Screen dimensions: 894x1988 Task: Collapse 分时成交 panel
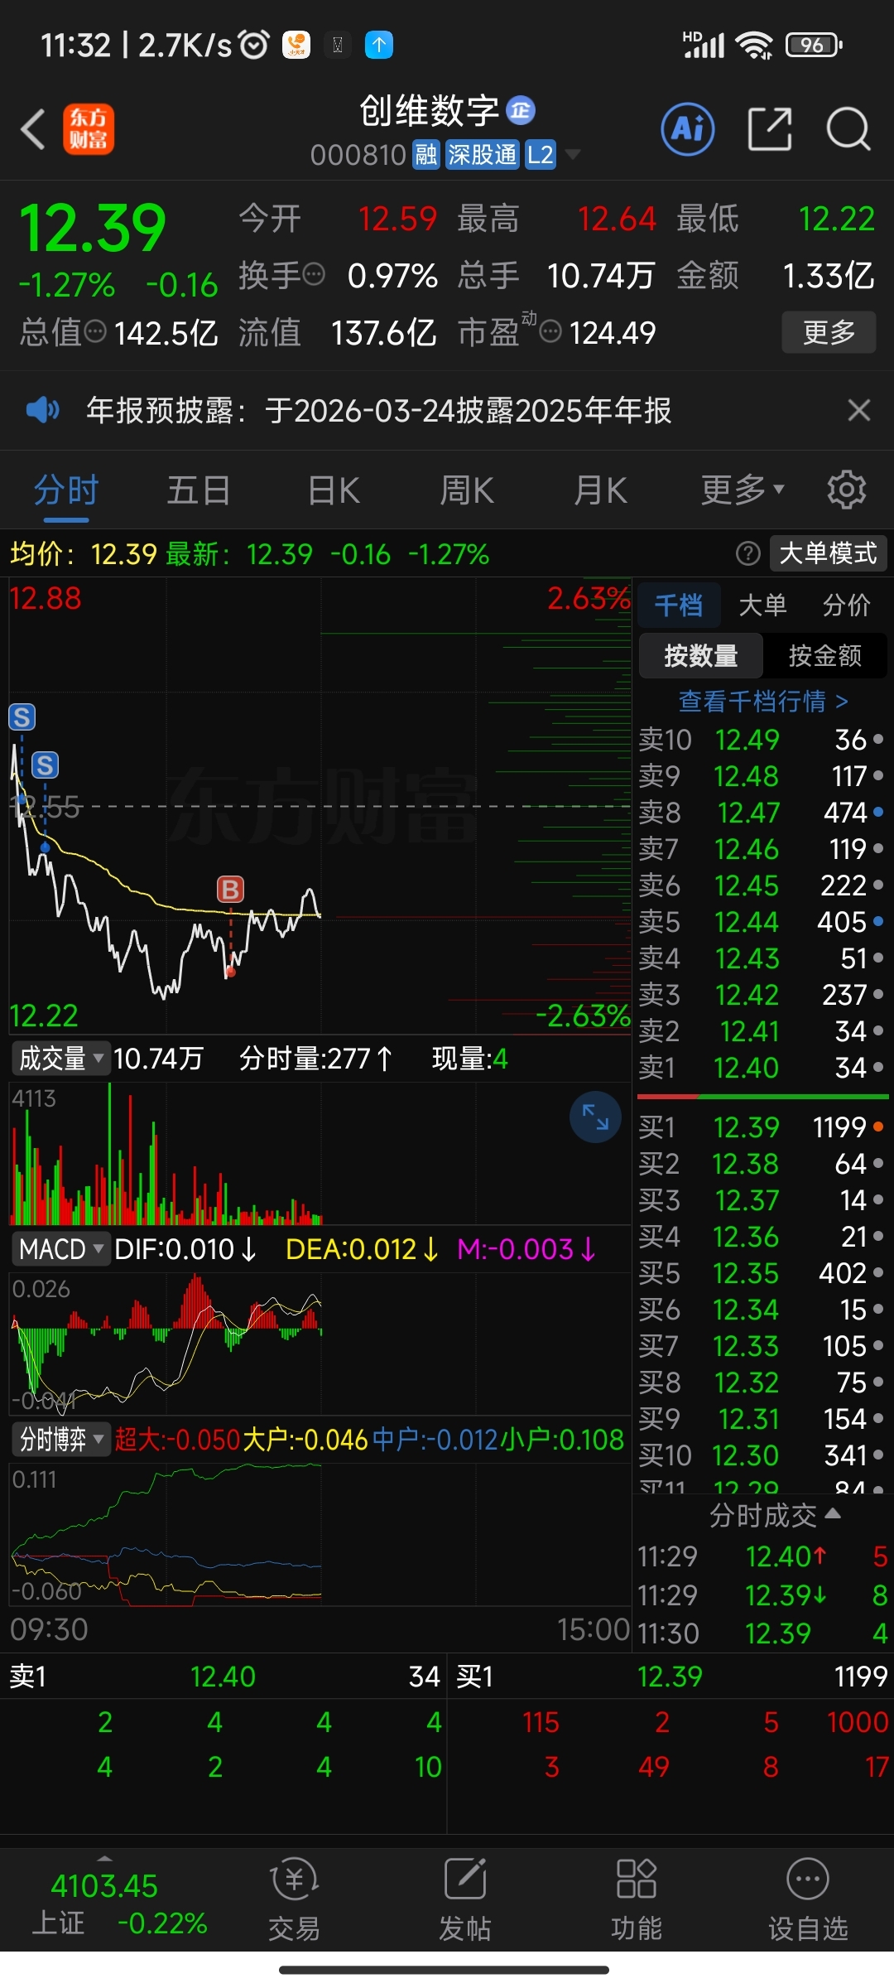point(776,1516)
